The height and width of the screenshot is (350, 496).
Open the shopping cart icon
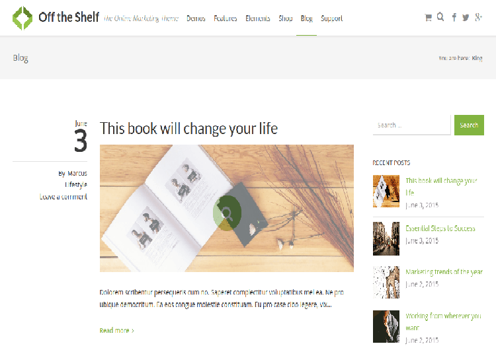click(x=428, y=18)
